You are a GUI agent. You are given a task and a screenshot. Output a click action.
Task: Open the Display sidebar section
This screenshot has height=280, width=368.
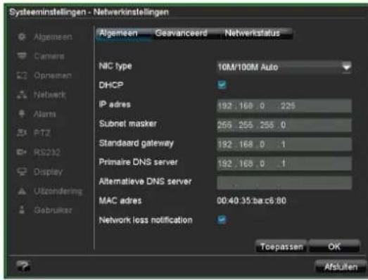coord(49,172)
